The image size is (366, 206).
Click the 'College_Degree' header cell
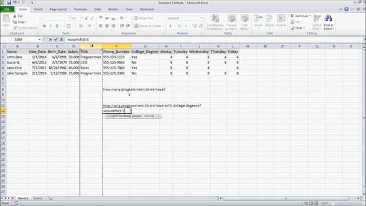click(145, 51)
